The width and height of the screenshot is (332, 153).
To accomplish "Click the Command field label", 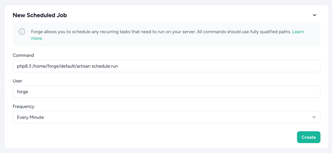I will coord(23,55).
